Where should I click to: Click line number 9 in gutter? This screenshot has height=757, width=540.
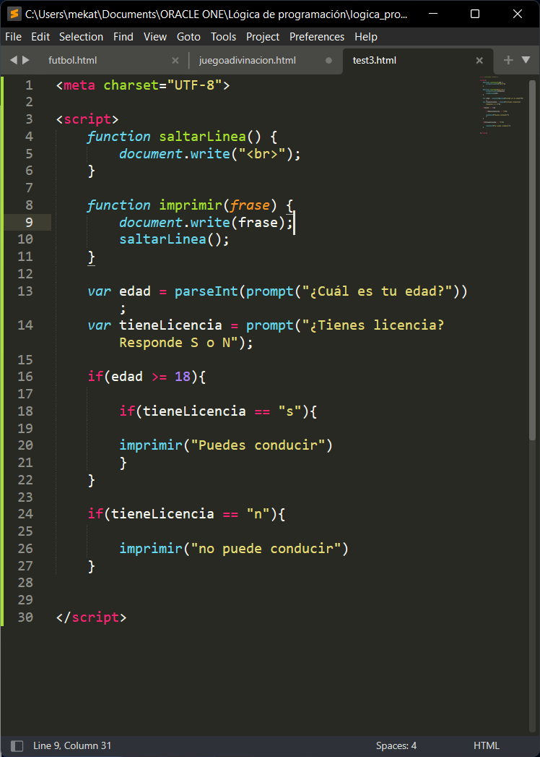coord(29,223)
